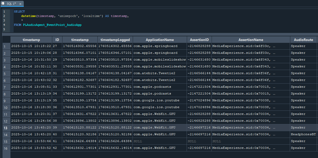Sort by the timestampLogged column header

tap(115, 40)
